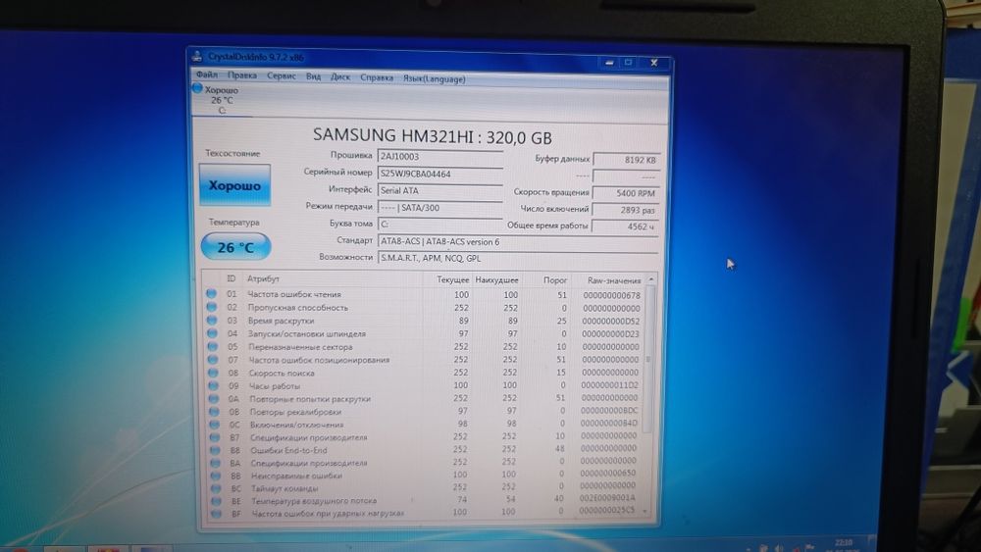Click the 26 °C temperature button
Image resolution: width=981 pixels, height=552 pixels.
point(235,248)
